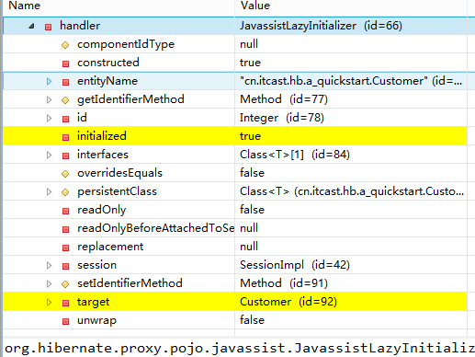This screenshot has width=475, height=357.
Task: Select the constructed variable
Action: [x=108, y=63]
